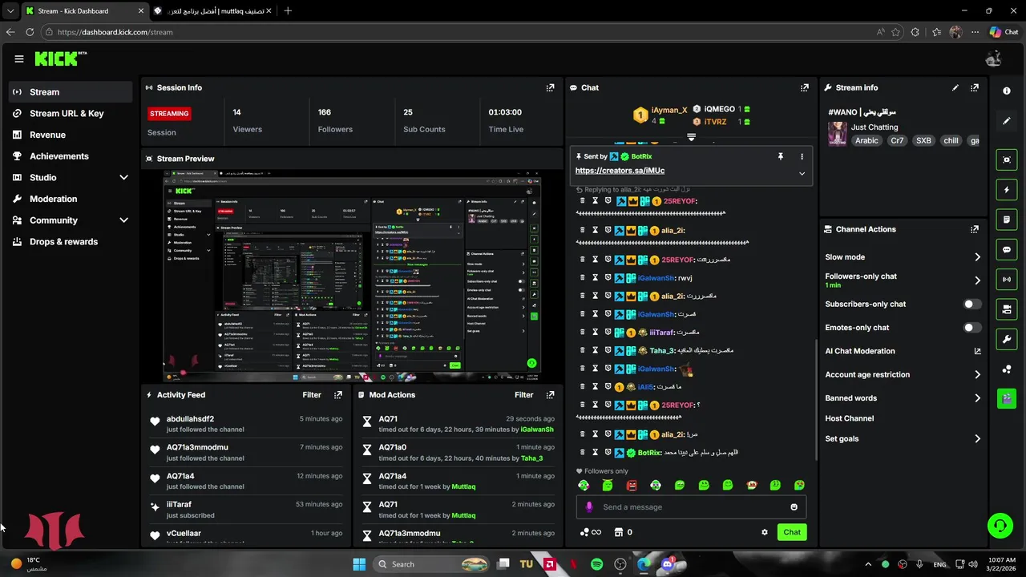Click Host Channel action
Image resolution: width=1026 pixels, height=577 pixels.
tap(849, 418)
